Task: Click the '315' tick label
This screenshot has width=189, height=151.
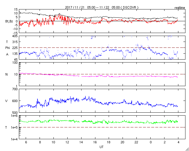Action: 15,42
